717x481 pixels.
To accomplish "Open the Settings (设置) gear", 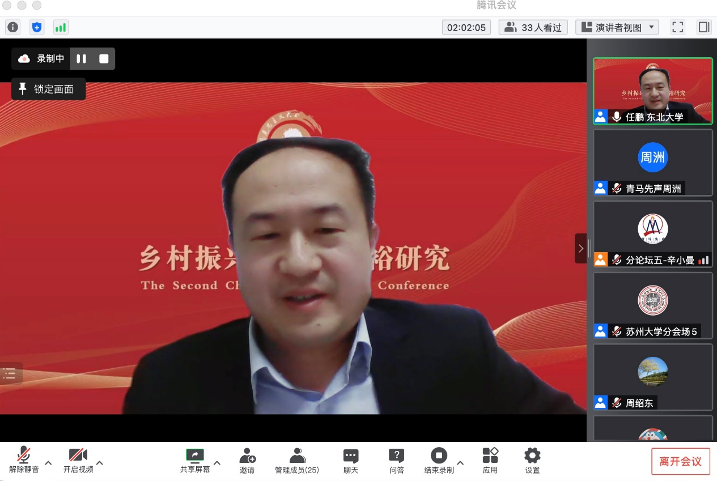I will pos(532,460).
